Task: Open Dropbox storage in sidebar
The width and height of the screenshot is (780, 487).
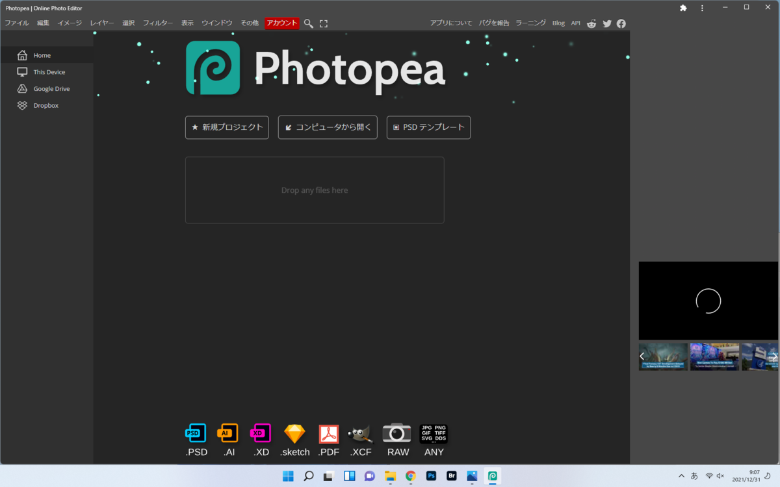Action: [47, 105]
